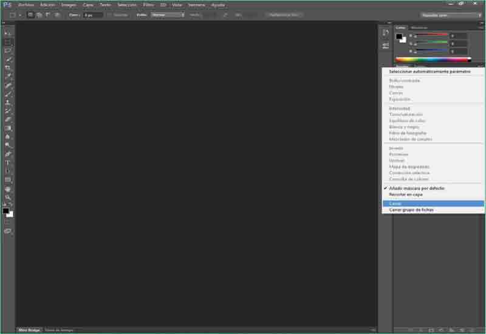The image size is (486, 334).
Task: Select the Lasso tool
Action: [x=8, y=50]
